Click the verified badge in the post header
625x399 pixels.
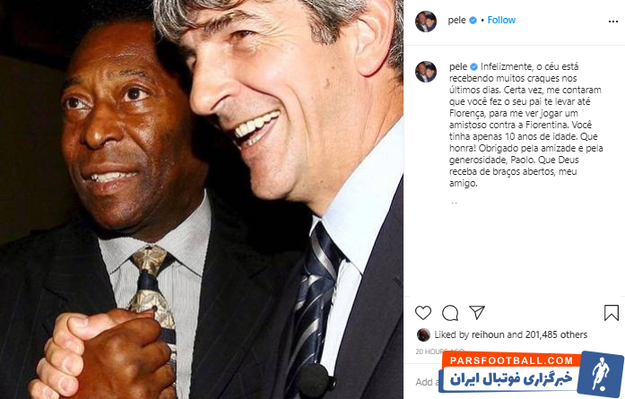[473, 20]
